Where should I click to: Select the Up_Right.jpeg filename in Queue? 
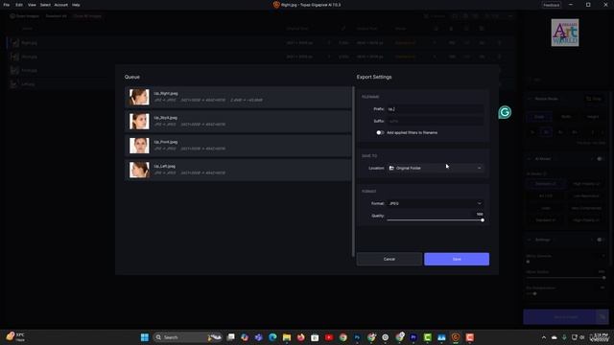[x=166, y=94]
